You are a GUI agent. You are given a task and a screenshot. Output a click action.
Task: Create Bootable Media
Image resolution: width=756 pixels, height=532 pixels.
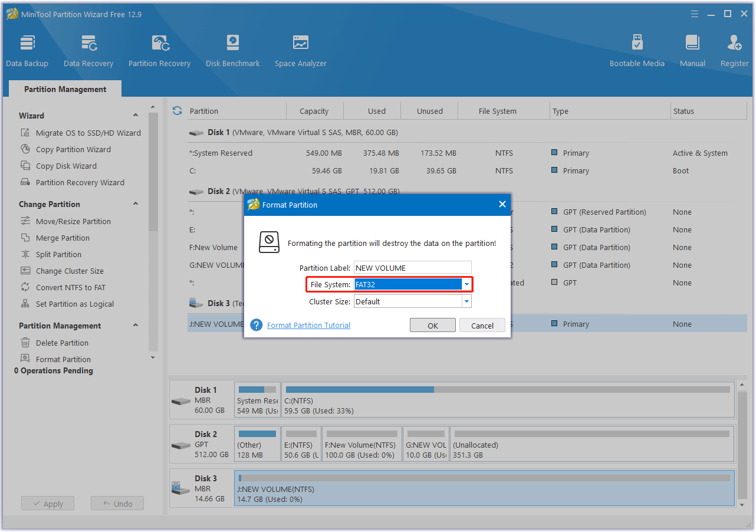click(x=637, y=51)
